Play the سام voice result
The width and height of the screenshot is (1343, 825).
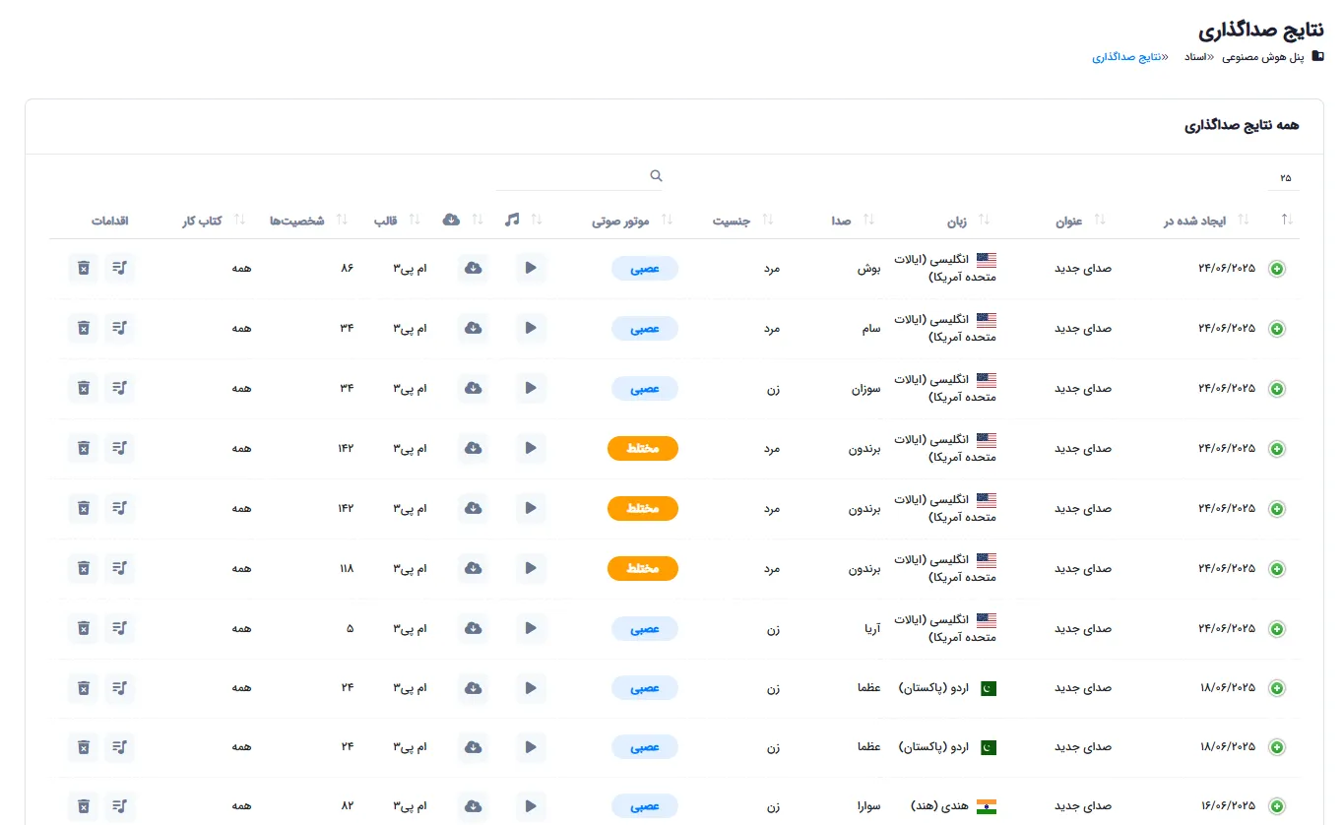pos(531,328)
